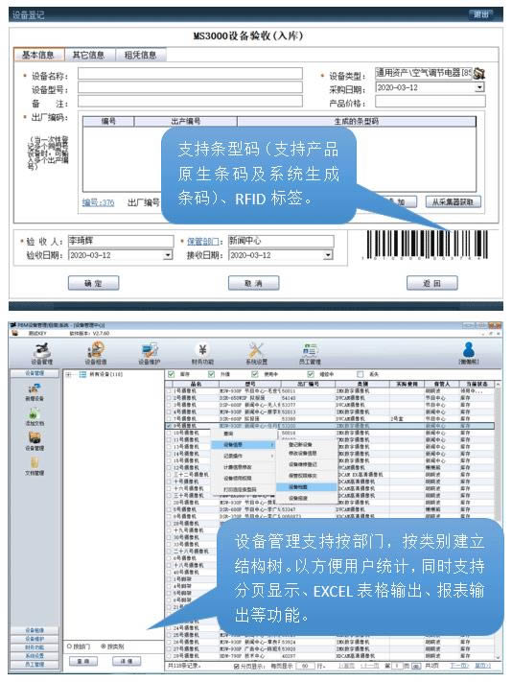This screenshot has height=682, width=512.
Task: Open the 设备租借 toolbar icon
Action: pos(96,350)
